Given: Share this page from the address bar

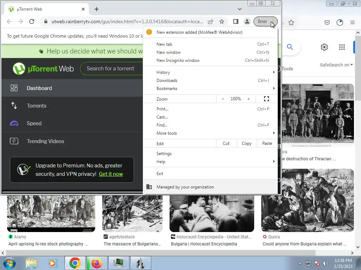Looking at the screenshot, I should [210, 21].
